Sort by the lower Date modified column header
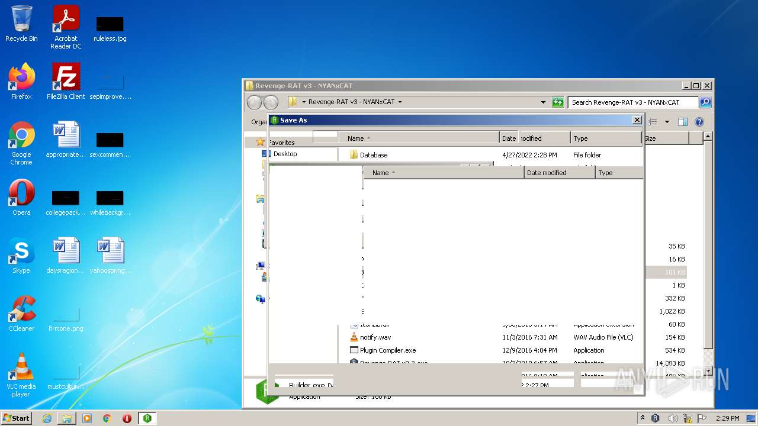Screen dimensions: 758x426 coord(559,173)
